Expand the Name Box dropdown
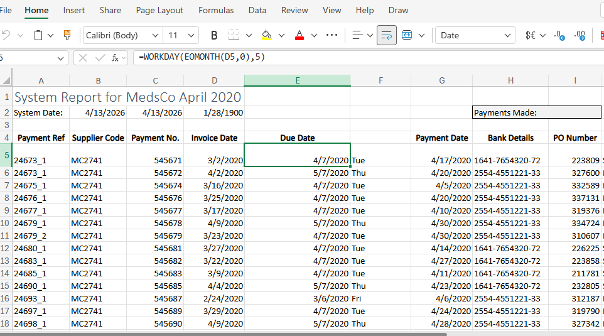Image resolution: width=604 pixels, height=336 pixels. point(60,58)
